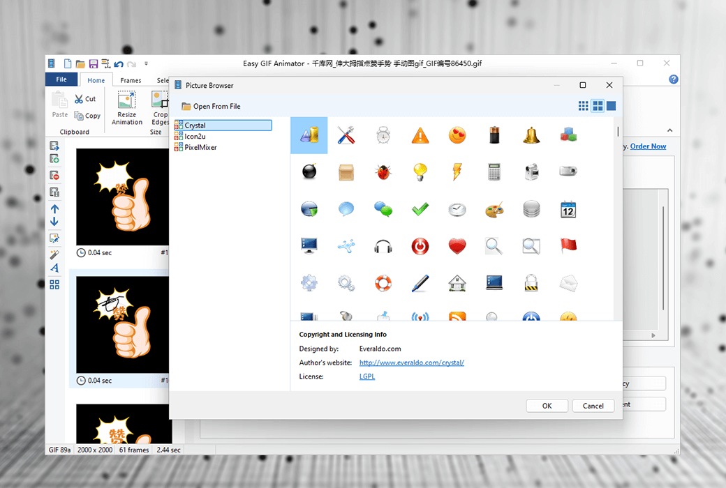726x488 pixels.
Task: Select the red flag icon
Action: pyautogui.click(x=568, y=245)
